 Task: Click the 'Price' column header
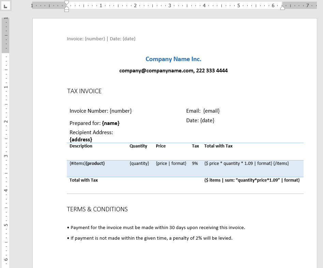[x=161, y=146]
